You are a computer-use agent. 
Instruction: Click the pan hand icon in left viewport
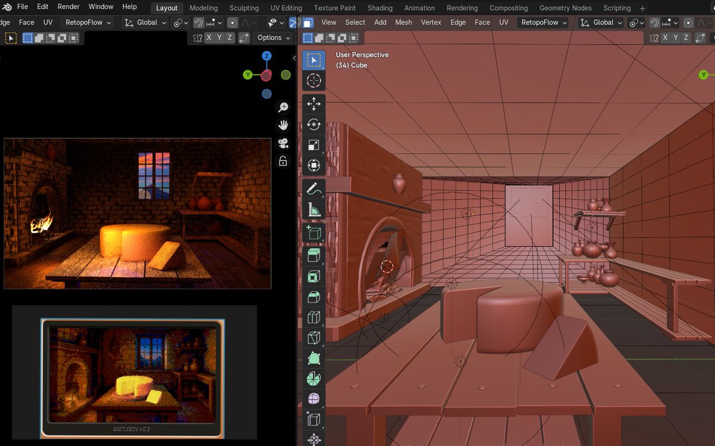tap(284, 125)
